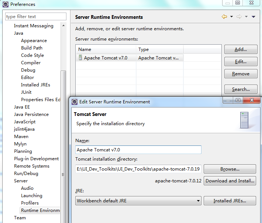Image resolution: width=262 pixels, height=223 pixels.
Task: Click the back navigation arrow icon
Action: point(224,17)
